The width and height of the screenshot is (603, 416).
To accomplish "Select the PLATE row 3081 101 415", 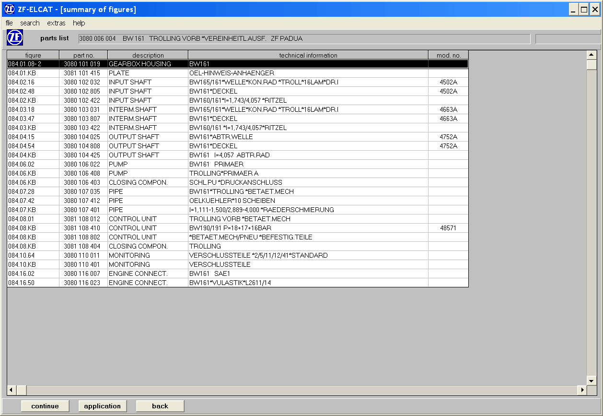I will pos(238,73).
